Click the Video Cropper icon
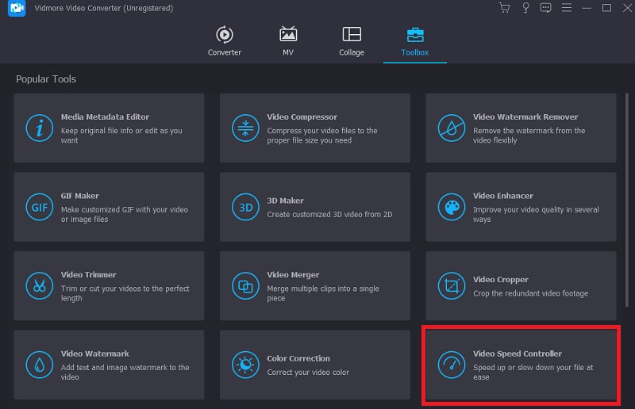This screenshot has width=635, height=409. coord(452,285)
